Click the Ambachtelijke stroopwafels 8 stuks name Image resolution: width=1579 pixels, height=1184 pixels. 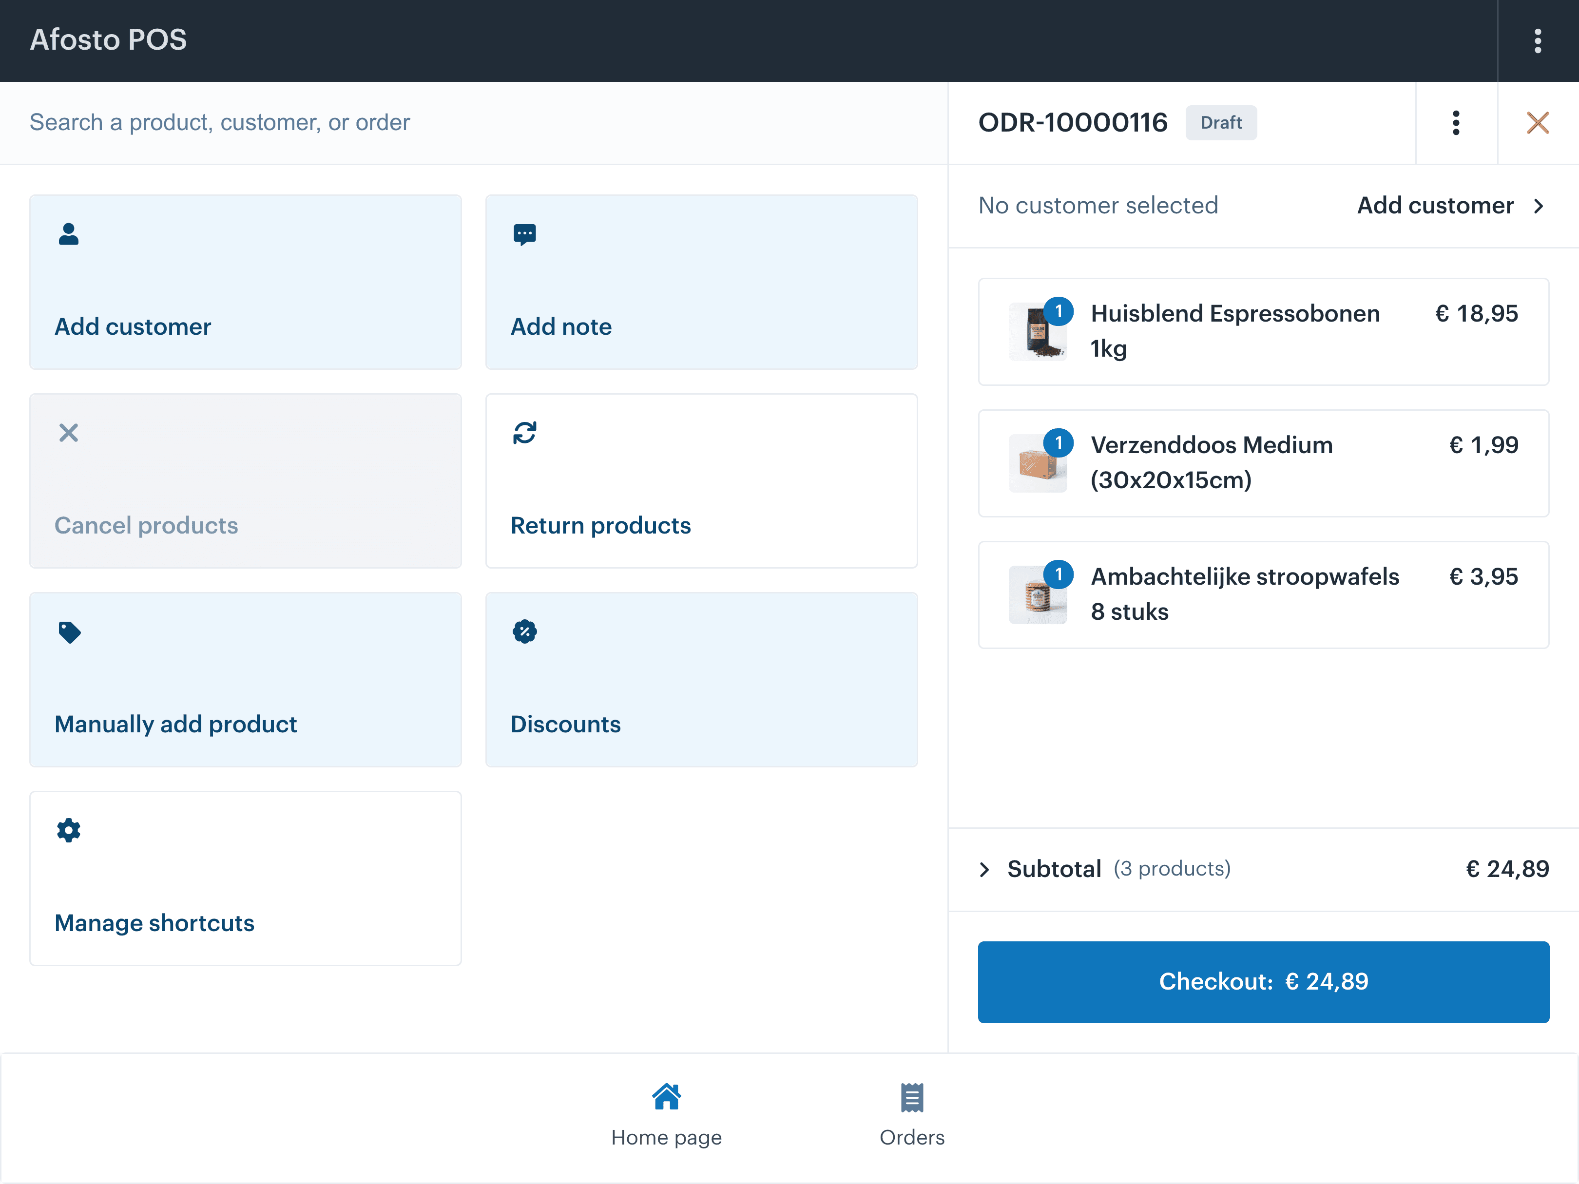click(x=1245, y=594)
